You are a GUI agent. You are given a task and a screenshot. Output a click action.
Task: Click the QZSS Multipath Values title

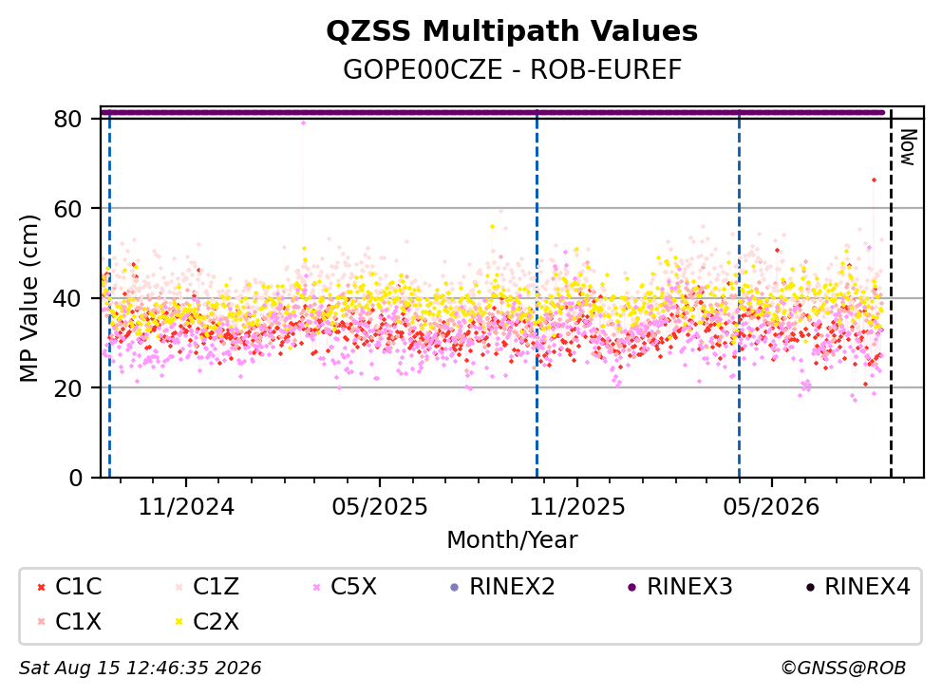512,31
